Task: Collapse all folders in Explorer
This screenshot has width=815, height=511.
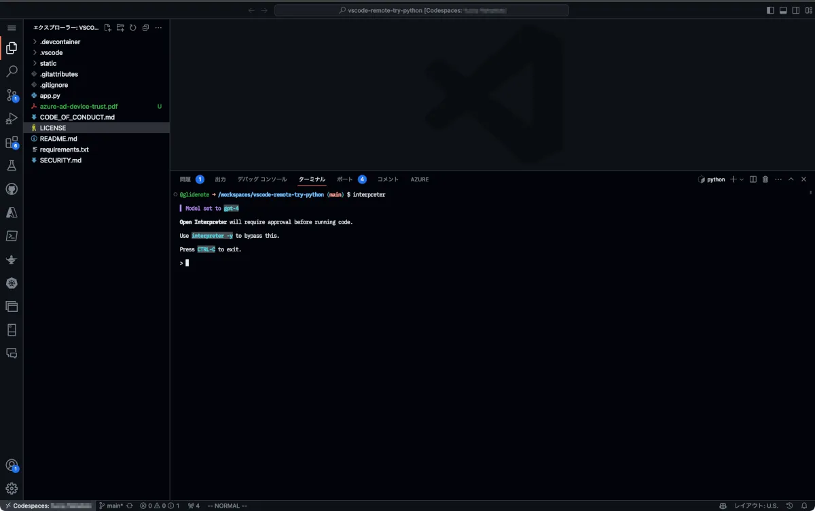Action: click(x=145, y=28)
